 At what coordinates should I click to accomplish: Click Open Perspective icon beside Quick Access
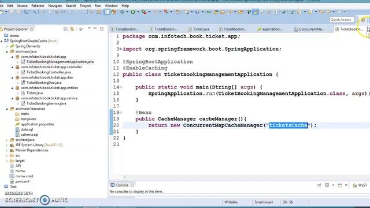pyautogui.click(x=362, y=20)
